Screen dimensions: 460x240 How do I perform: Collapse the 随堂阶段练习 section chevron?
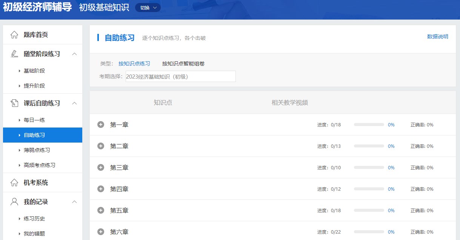pyautogui.click(x=74, y=54)
